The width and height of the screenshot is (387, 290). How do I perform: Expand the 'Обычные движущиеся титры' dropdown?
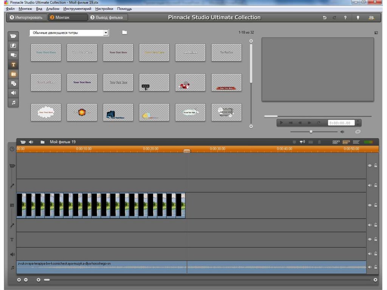point(106,33)
